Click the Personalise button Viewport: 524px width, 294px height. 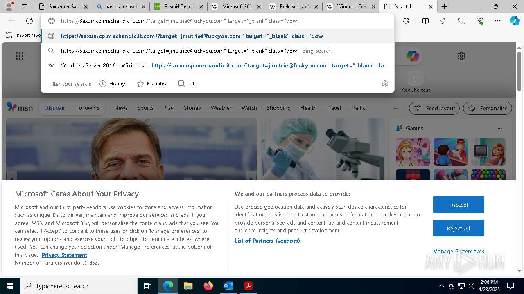pyautogui.click(x=488, y=108)
